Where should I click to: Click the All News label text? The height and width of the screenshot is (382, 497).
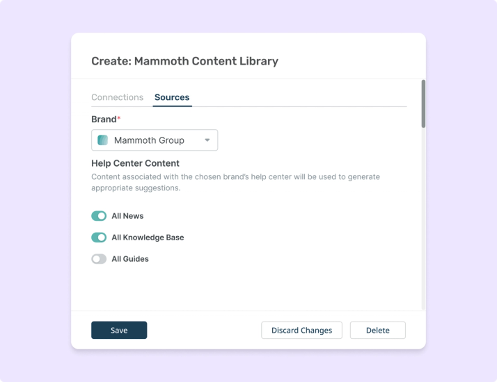tap(127, 216)
